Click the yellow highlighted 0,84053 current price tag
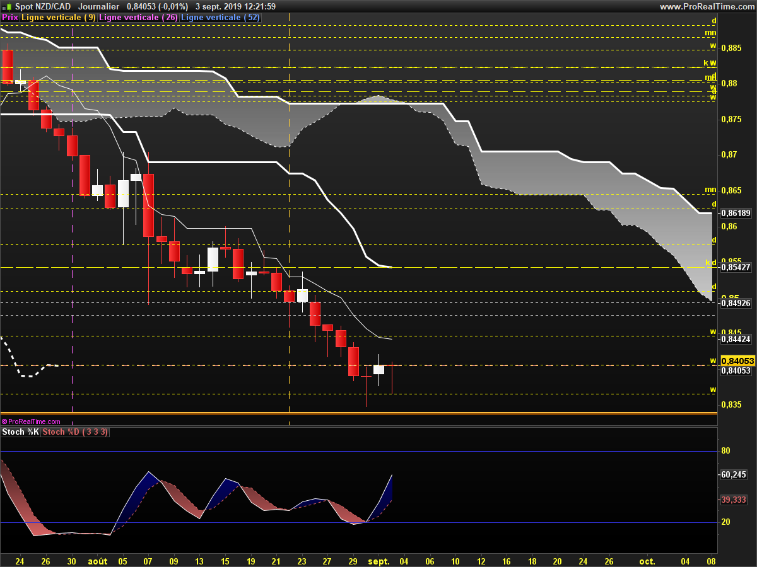 click(737, 361)
